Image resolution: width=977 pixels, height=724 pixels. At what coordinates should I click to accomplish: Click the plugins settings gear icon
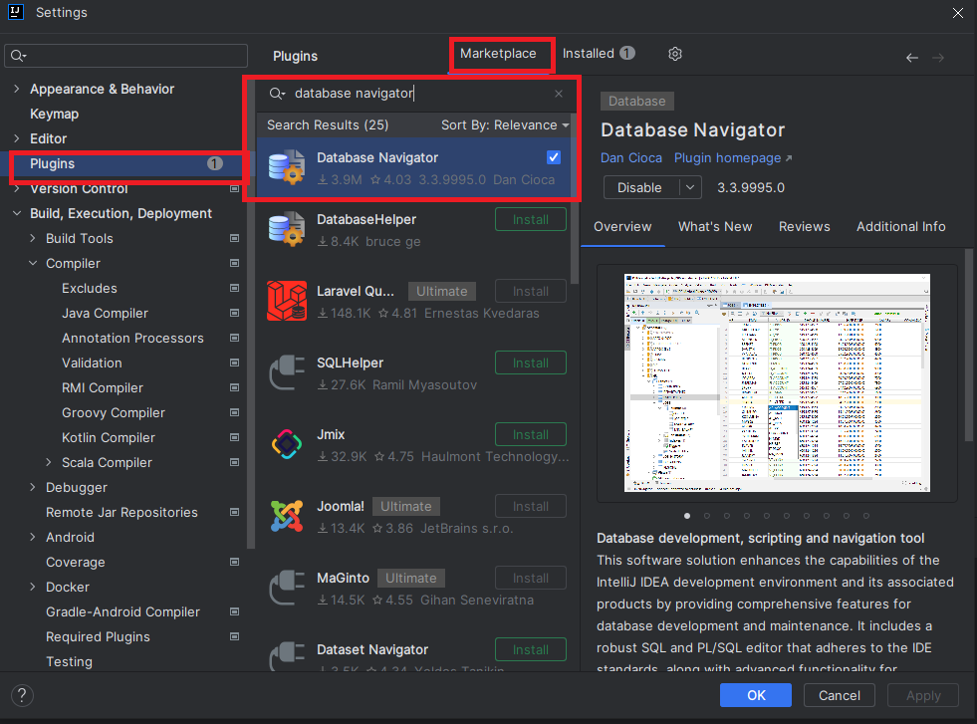675,54
